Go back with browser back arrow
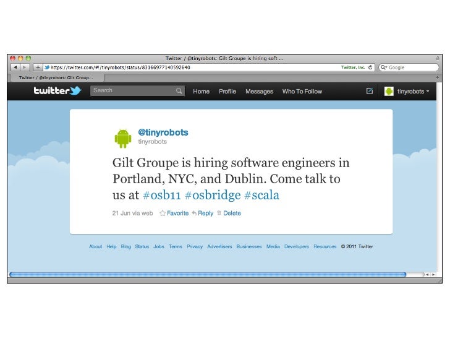The height and width of the screenshot is (338, 450). 15,67
